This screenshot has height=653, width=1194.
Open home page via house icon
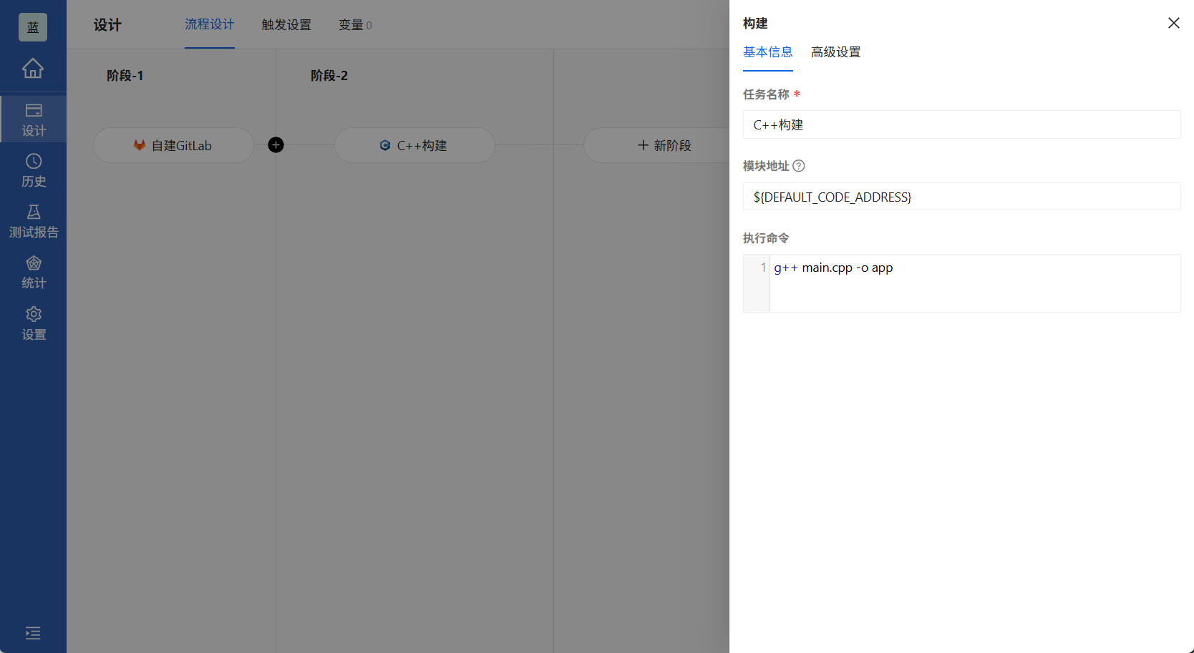[33, 69]
